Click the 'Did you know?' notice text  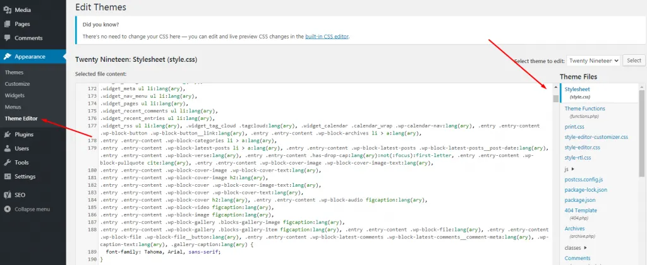(100, 25)
